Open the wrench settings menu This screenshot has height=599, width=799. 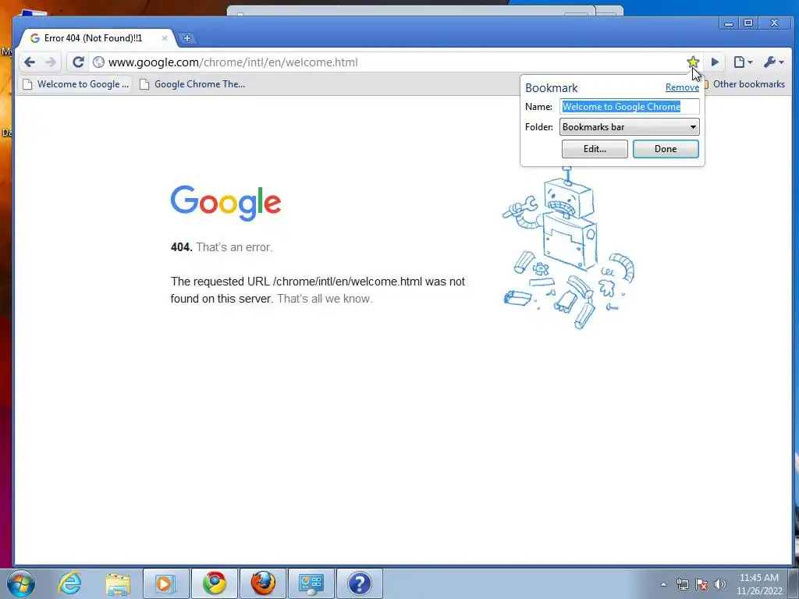click(773, 62)
